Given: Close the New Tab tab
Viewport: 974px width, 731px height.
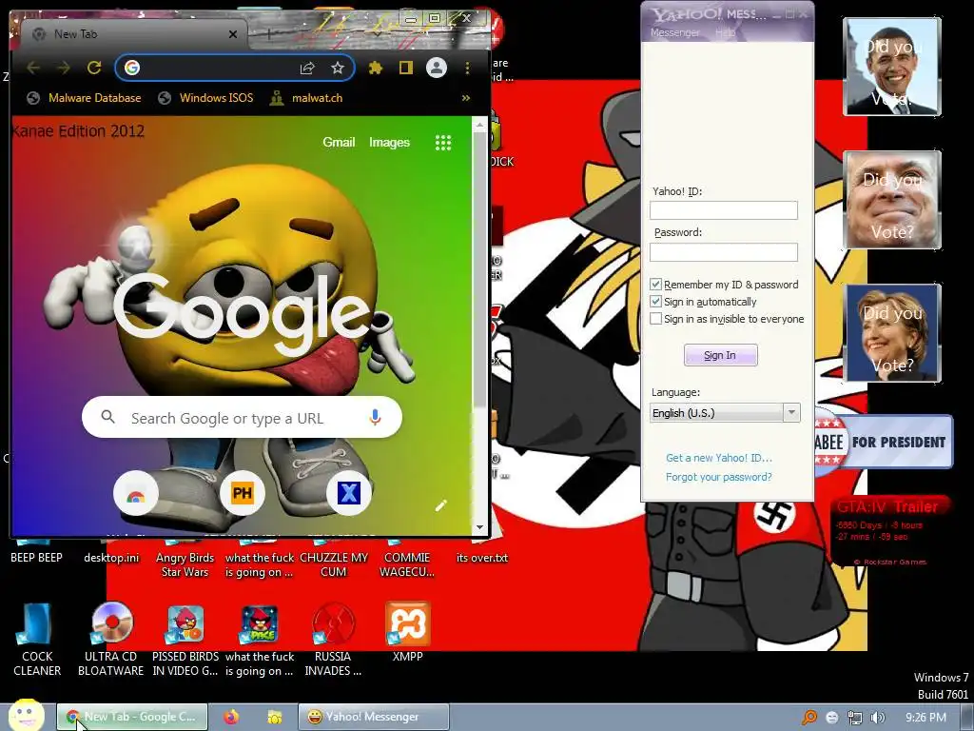Looking at the screenshot, I should pos(233,34).
